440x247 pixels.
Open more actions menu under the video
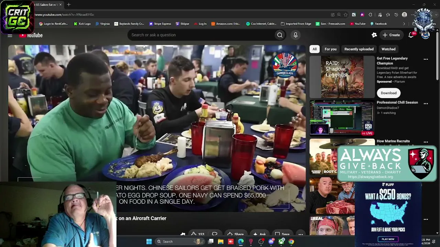pyautogui.click(x=300, y=234)
